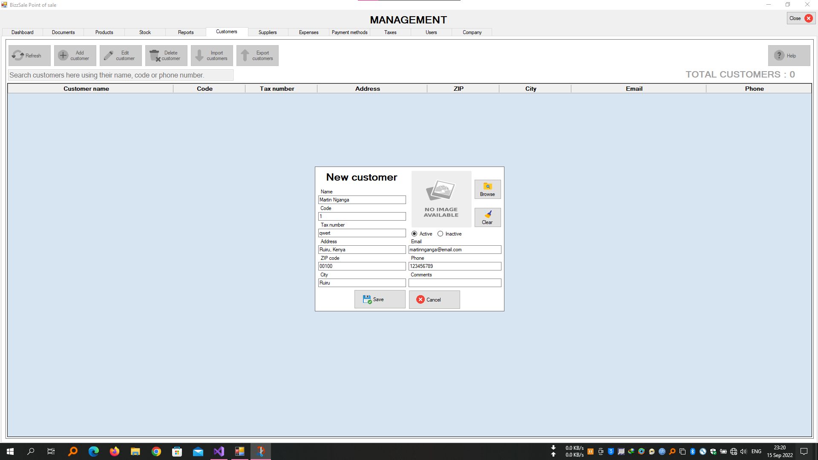Click the Comments input field
Screen dimensions: 818x460
point(455,283)
